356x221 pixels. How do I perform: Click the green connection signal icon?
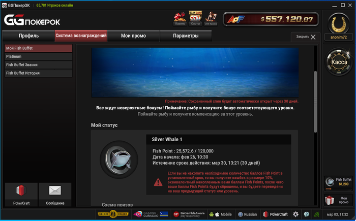point(317,214)
